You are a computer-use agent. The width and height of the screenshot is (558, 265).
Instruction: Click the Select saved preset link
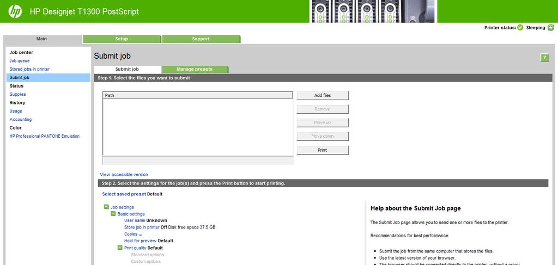[x=124, y=194]
